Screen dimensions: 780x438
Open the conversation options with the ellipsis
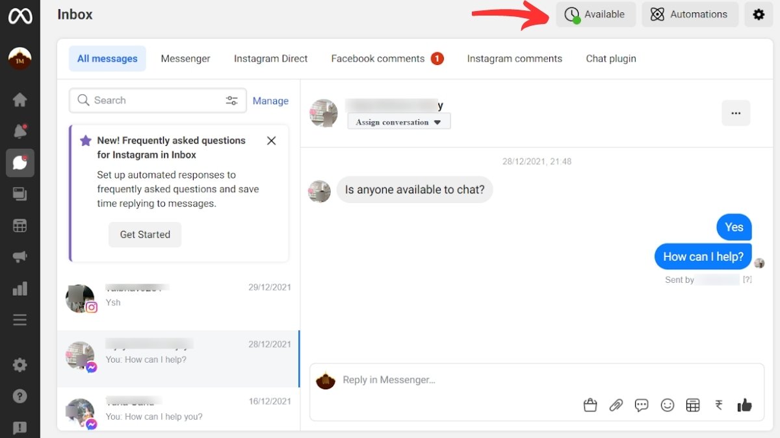[736, 112]
